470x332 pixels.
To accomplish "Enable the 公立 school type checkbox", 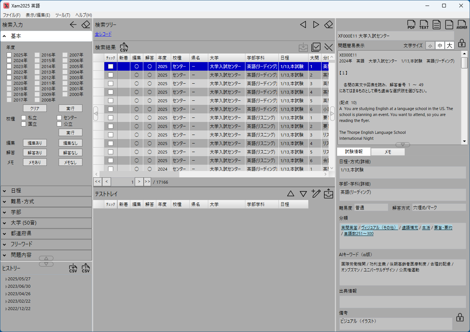I will 59,124.
